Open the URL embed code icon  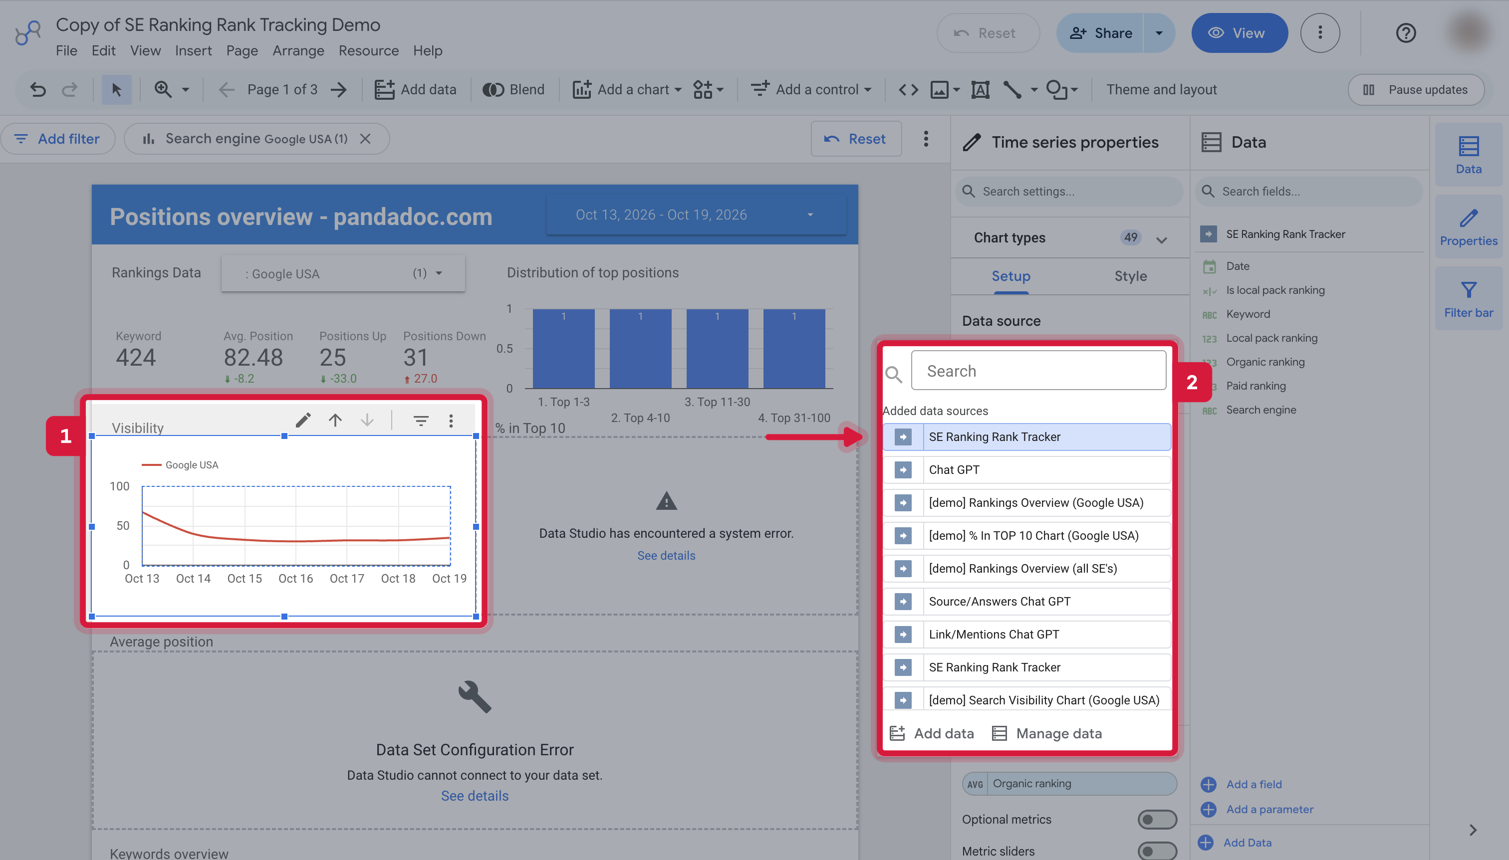[908, 89]
